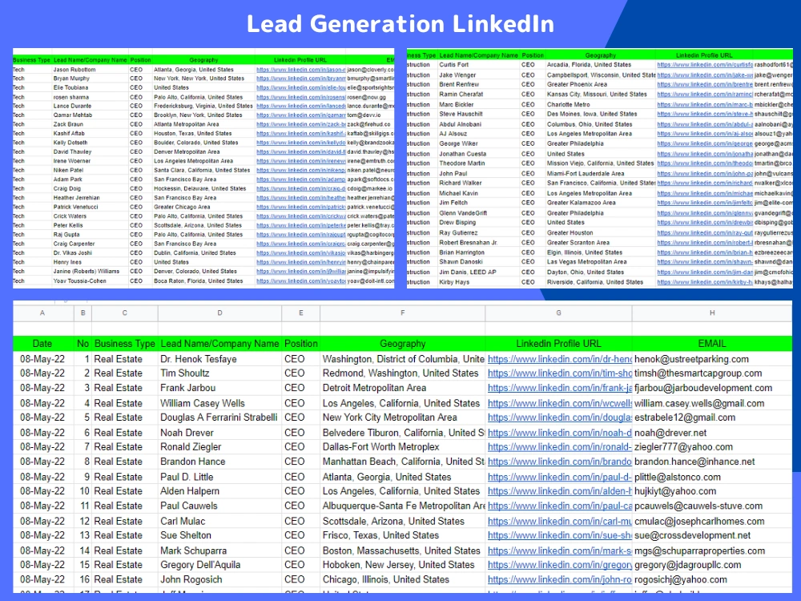Viewport: 801px width, 601px height.
Task: Open John Rogosich's LinkedIn profile link
Action: point(559,580)
